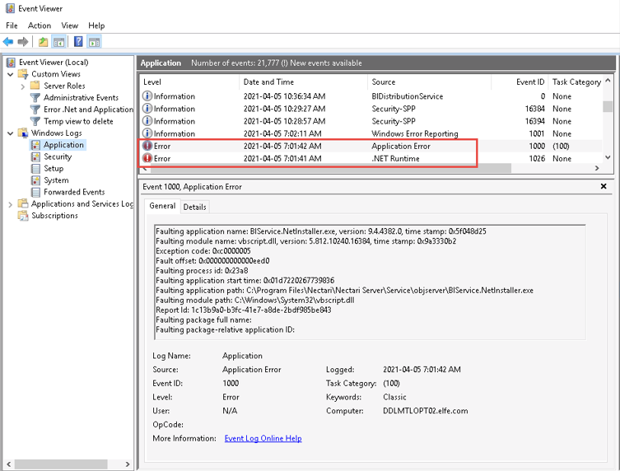Open the Event Log Online Help link
This screenshot has width=620, height=471.
coord(263,438)
